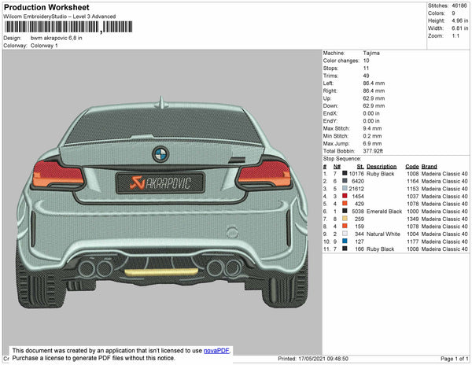
Task: Click the 'Description' column header
Action: 382,167
